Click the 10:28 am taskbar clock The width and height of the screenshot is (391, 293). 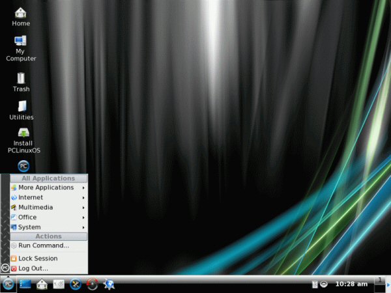click(x=351, y=285)
